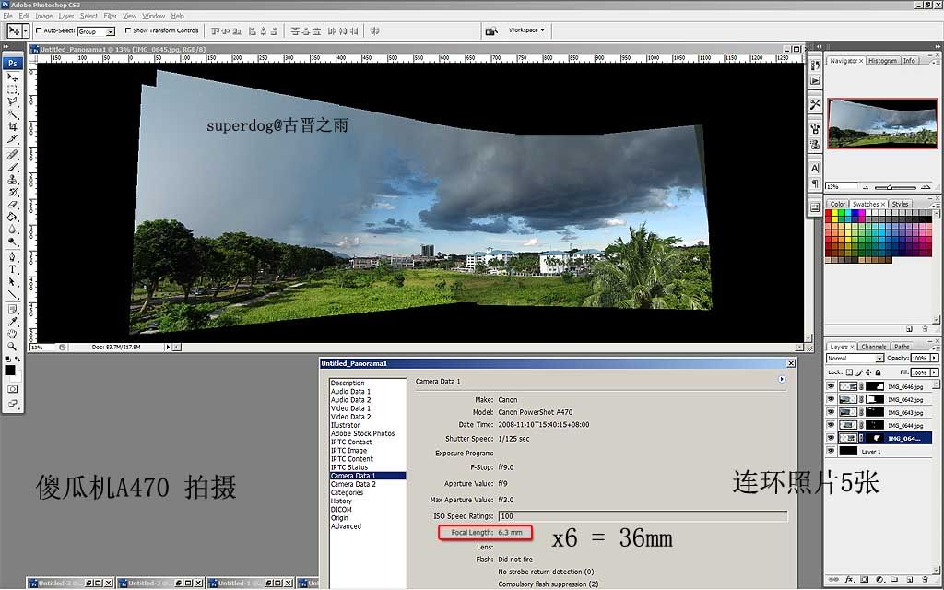Image resolution: width=944 pixels, height=590 pixels.
Task: Open the Fill slider arrow
Action: (x=935, y=372)
